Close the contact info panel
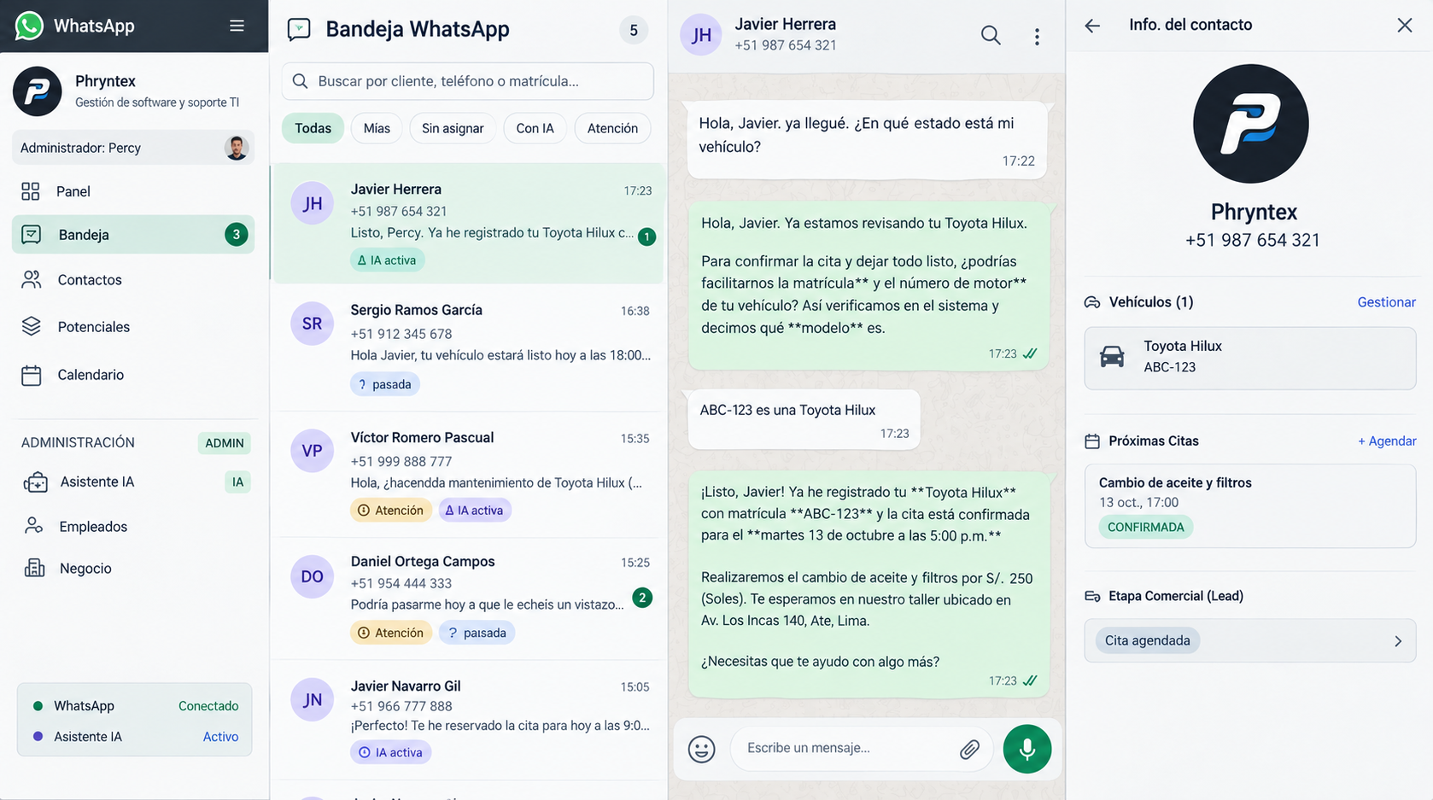The width and height of the screenshot is (1433, 800). point(1405,25)
